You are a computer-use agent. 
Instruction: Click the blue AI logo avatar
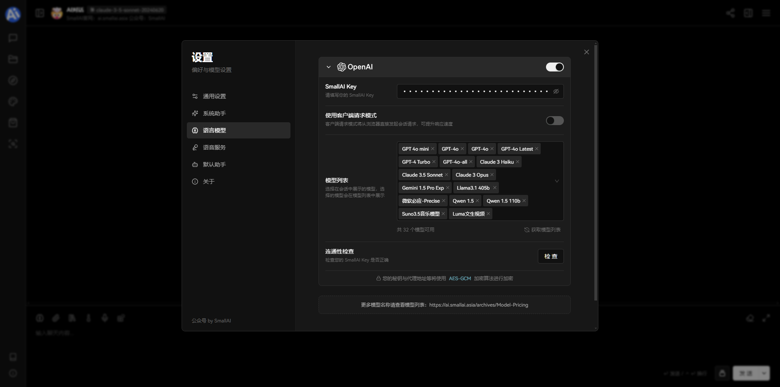pos(13,15)
